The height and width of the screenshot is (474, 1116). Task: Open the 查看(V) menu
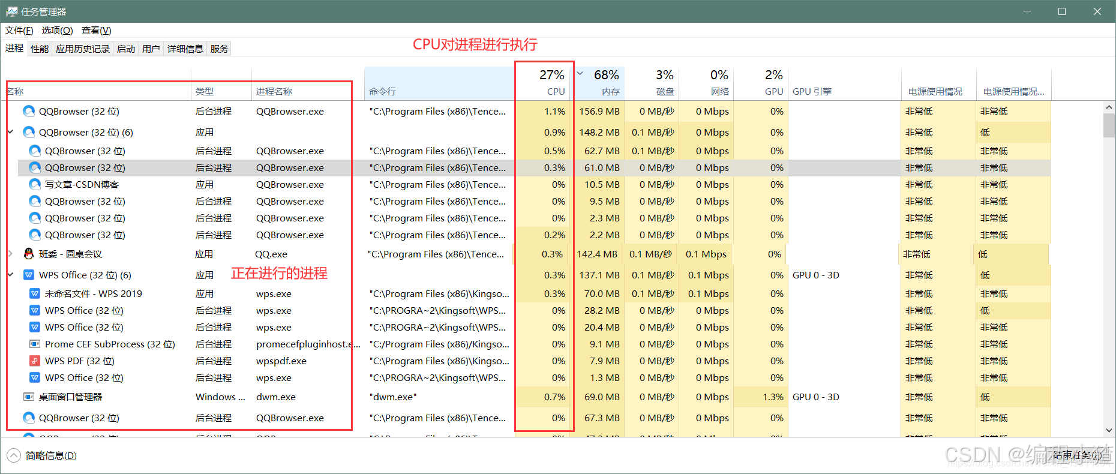(x=97, y=31)
